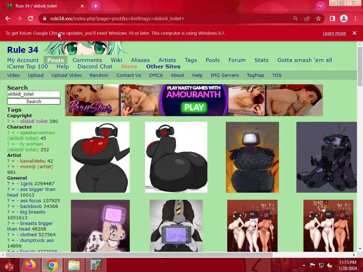
Task: Reload the current page
Action: point(30,18)
